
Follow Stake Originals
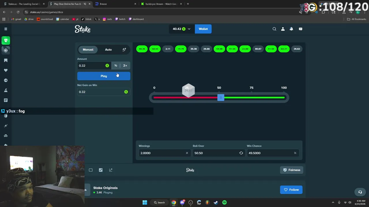tap(291, 190)
